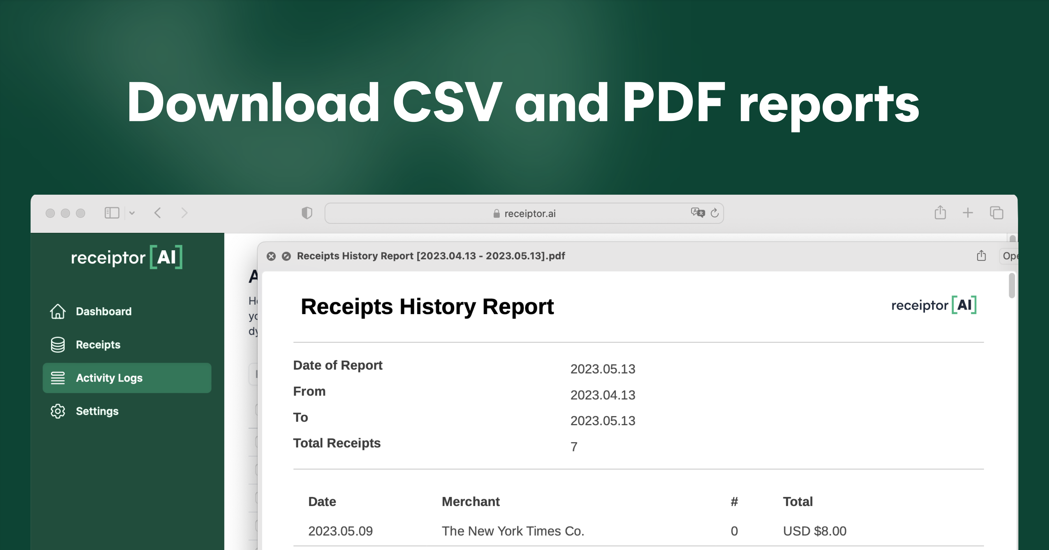Click the share icon in PDF preview header
This screenshot has width=1049, height=550.
[981, 256]
